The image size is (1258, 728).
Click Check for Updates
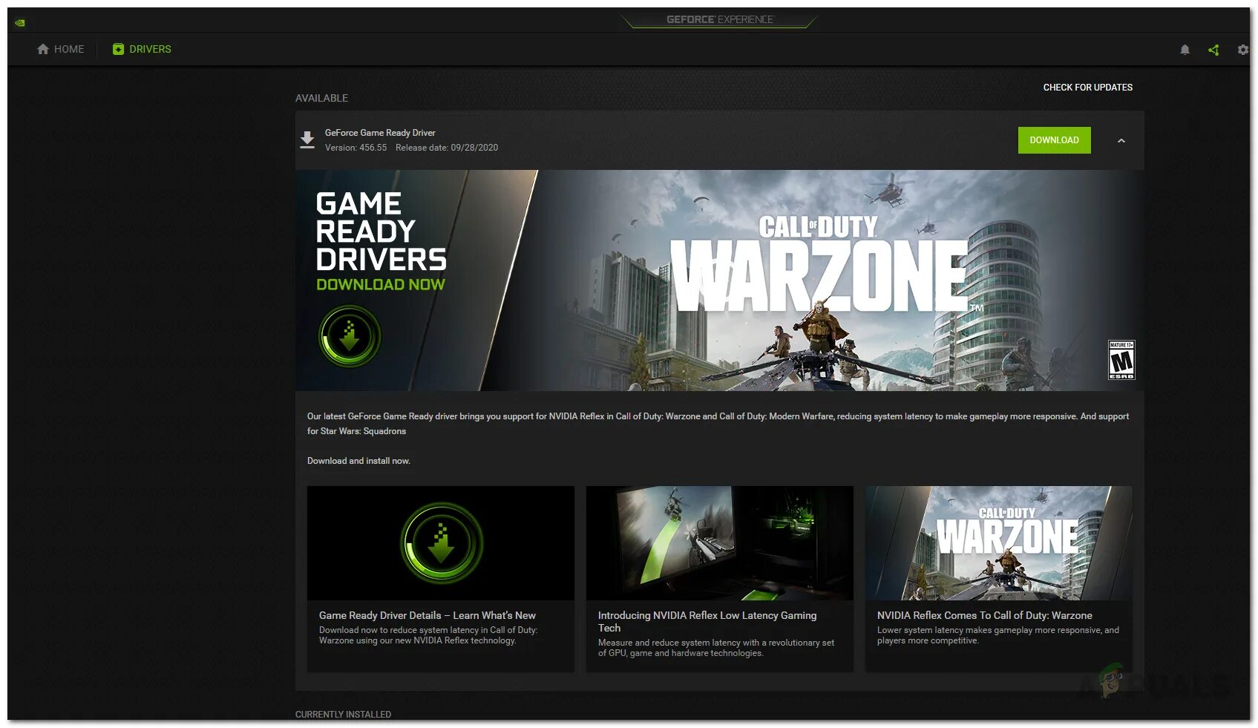[x=1087, y=88]
